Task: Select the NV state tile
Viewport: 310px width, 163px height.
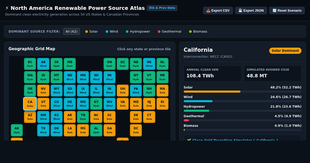Action: [x=43, y=91]
